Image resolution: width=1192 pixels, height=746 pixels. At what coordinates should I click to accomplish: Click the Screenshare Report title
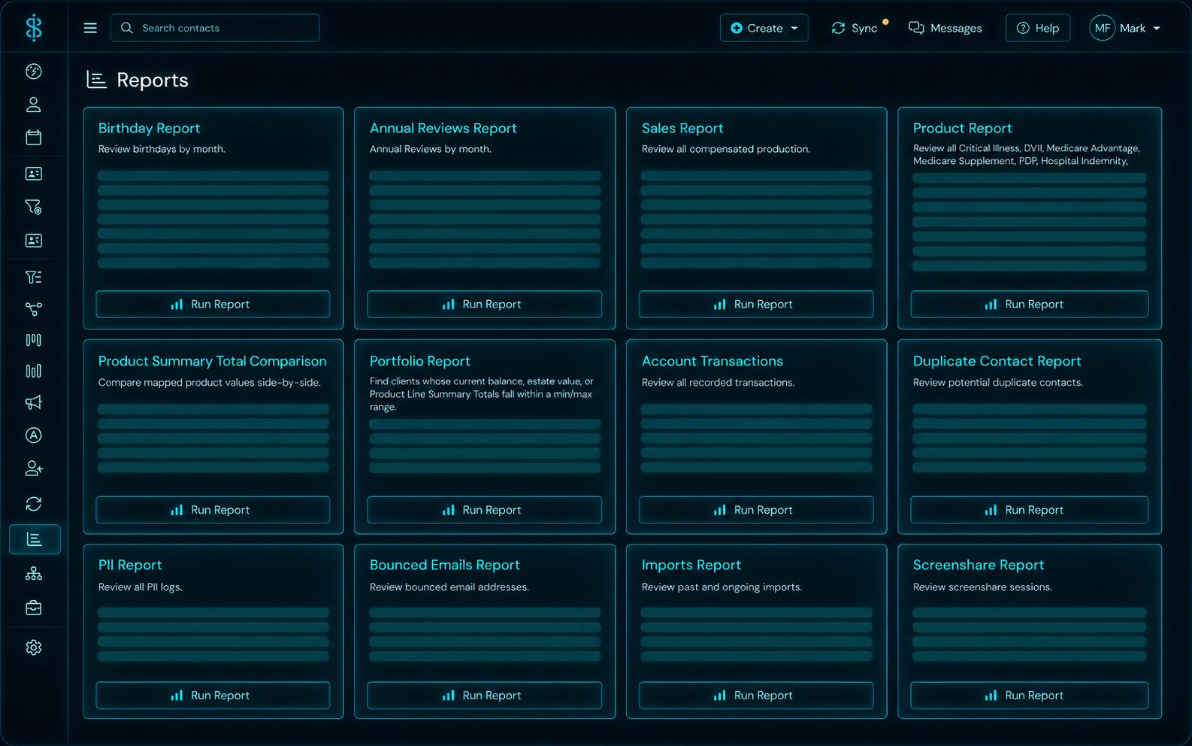[978, 566]
